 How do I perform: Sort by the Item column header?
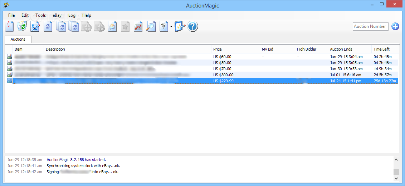click(x=28, y=49)
